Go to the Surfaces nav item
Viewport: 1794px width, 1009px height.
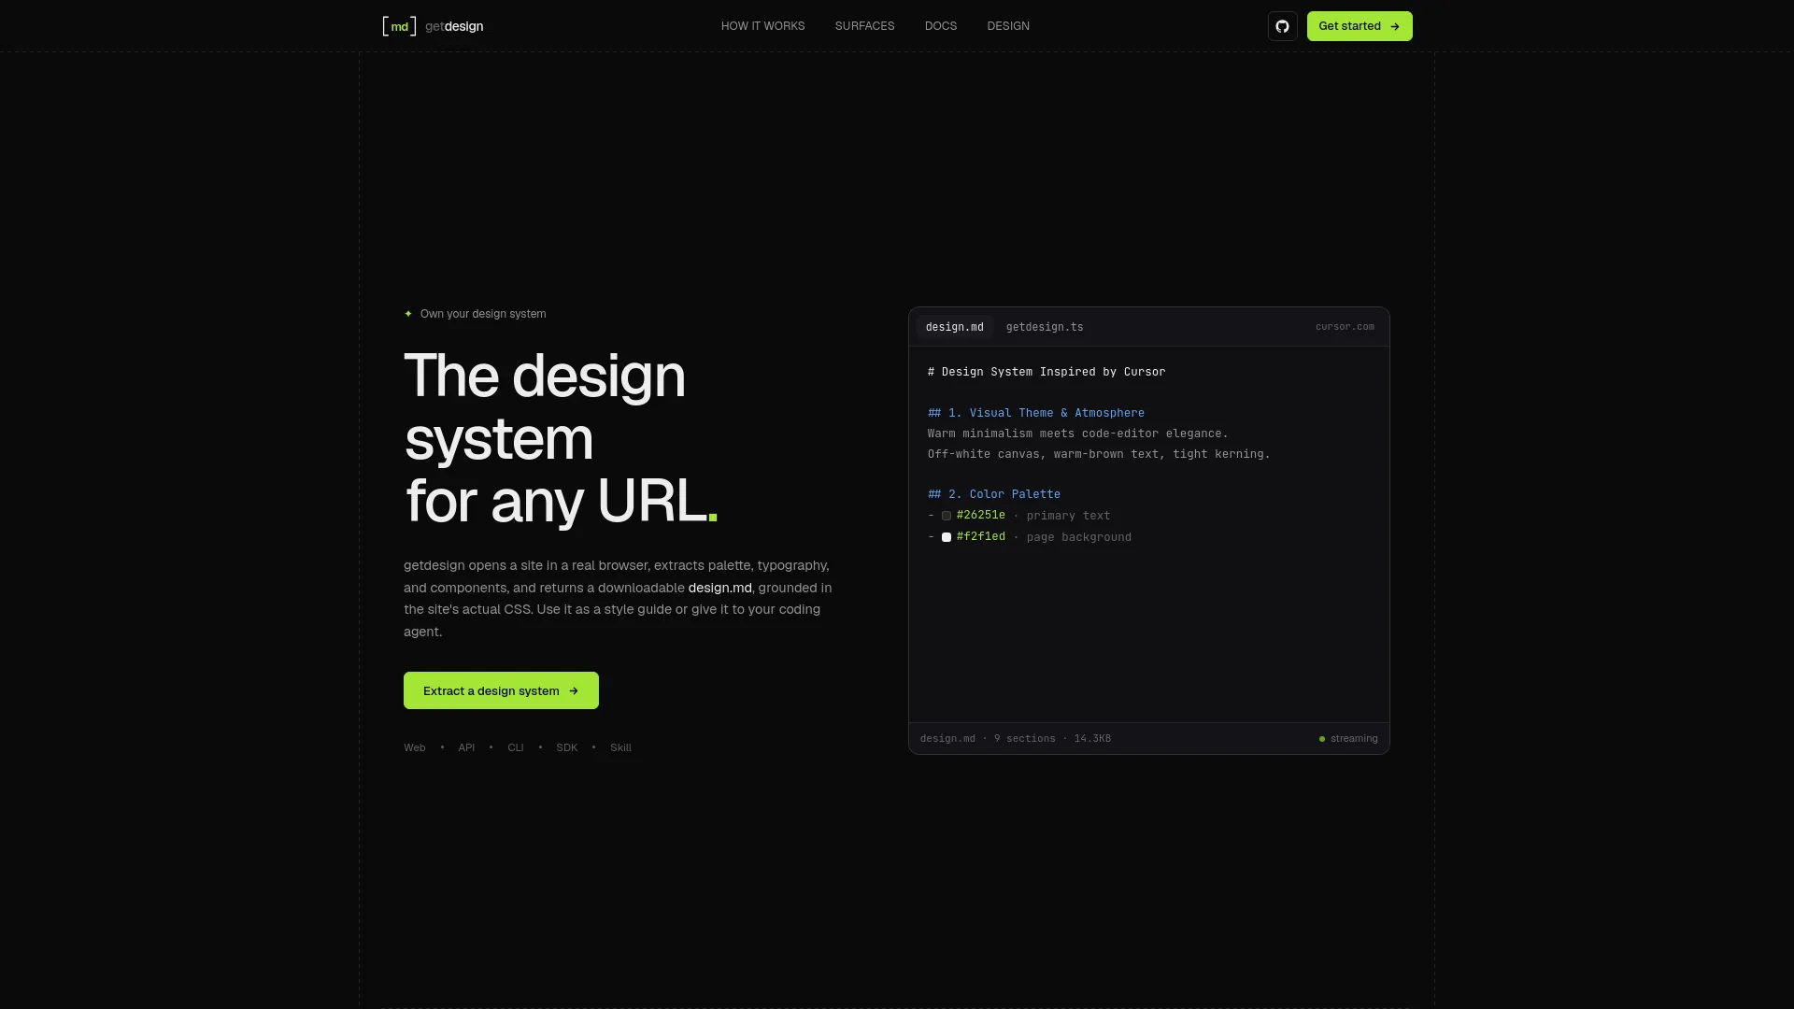click(x=864, y=26)
